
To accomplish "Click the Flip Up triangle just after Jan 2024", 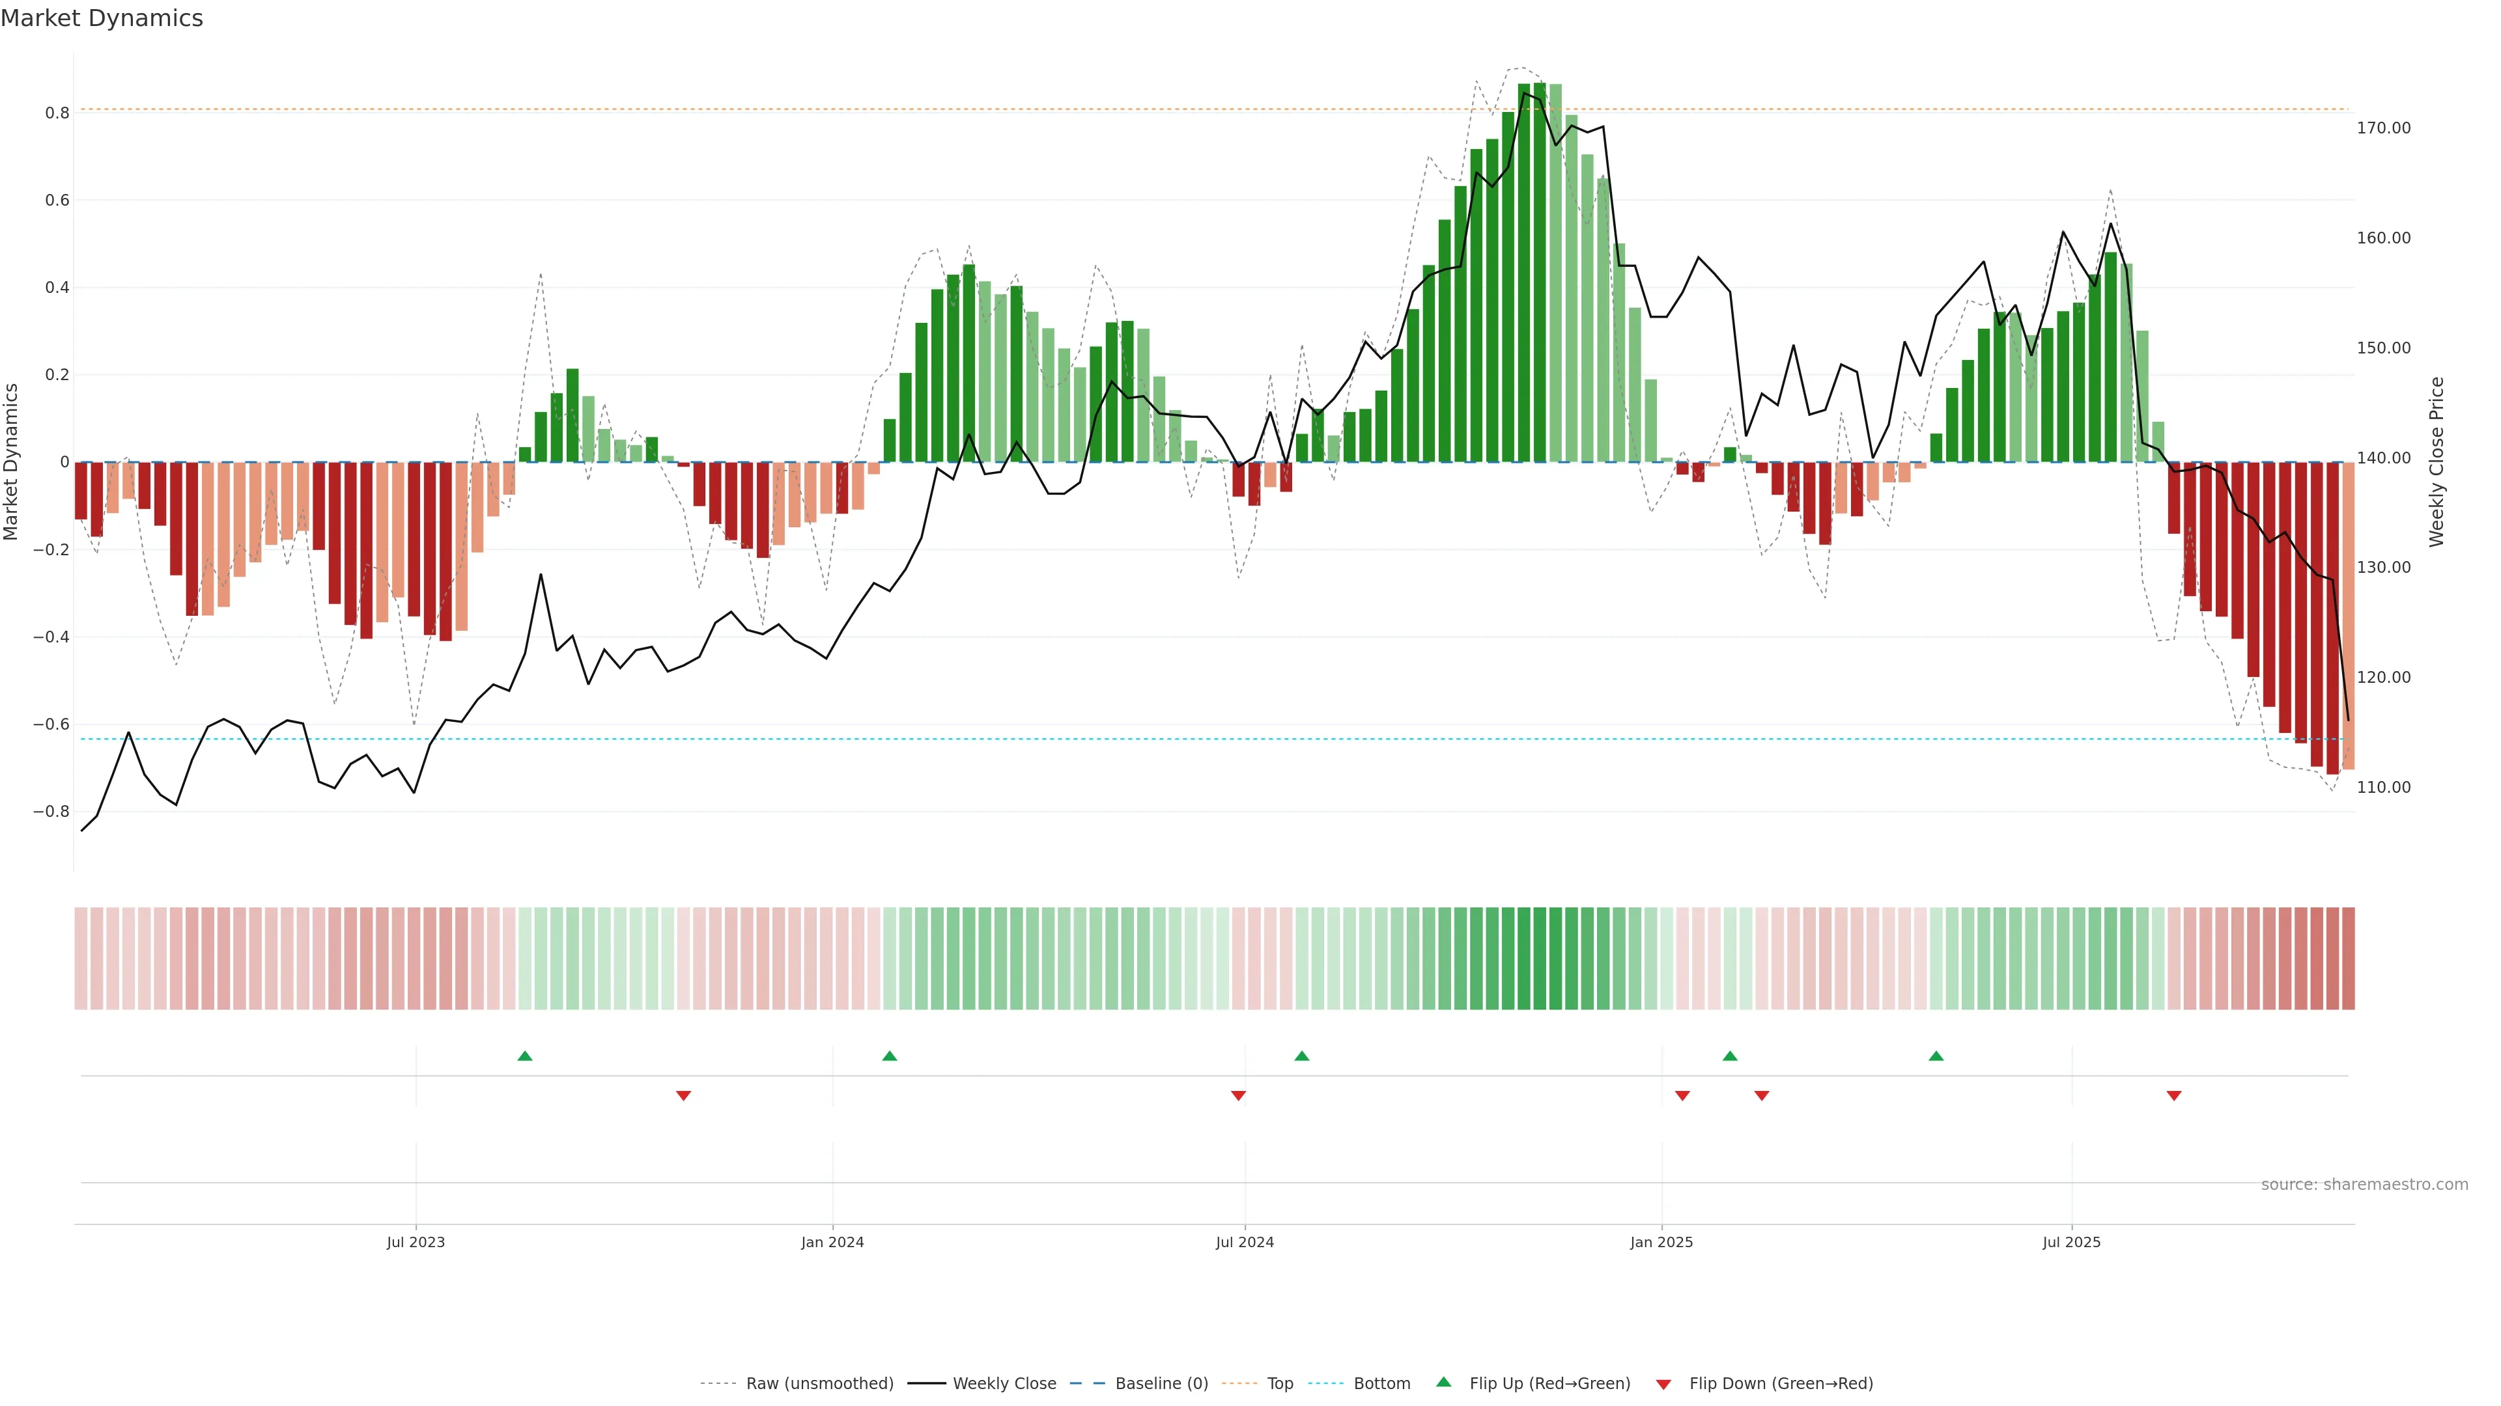I will point(889,1056).
